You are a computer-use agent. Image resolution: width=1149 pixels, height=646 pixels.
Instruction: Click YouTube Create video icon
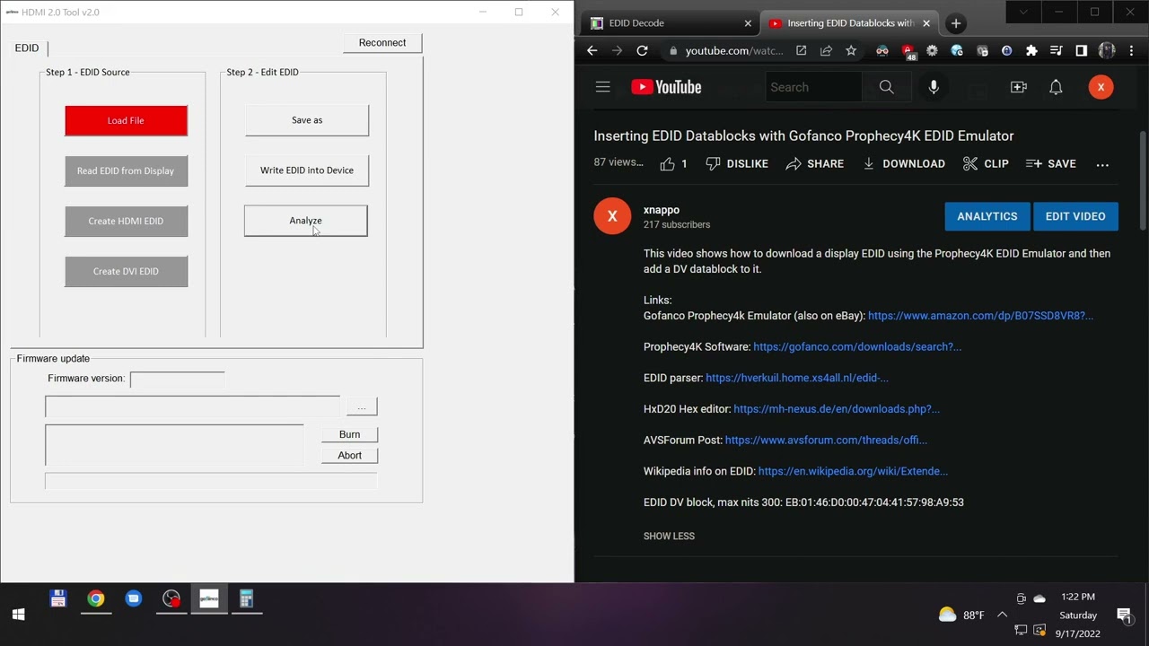[x=1019, y=87]
